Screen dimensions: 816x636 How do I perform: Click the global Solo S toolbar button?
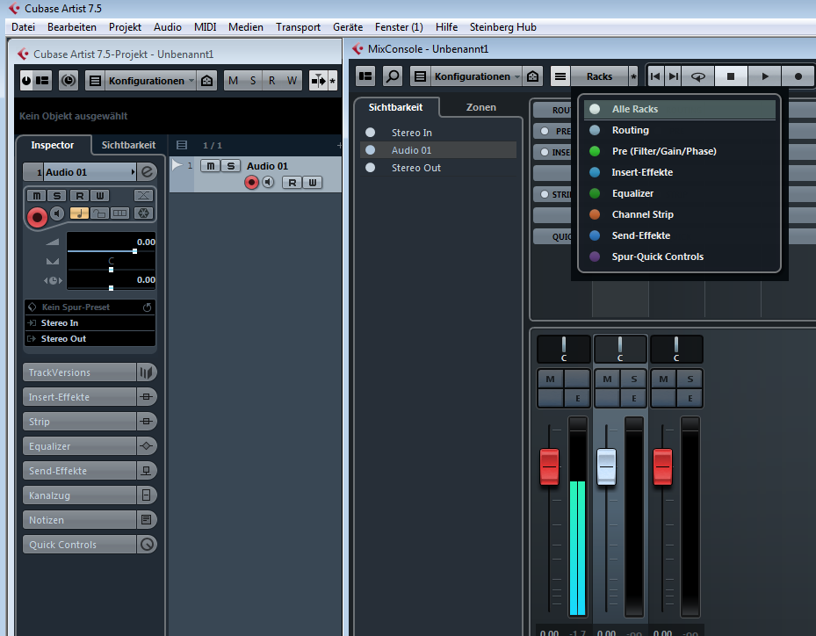(x=253, y=81)
